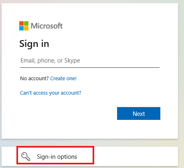Follow the Can't access your account? link

pyautogui.click(x=51, y=93)
